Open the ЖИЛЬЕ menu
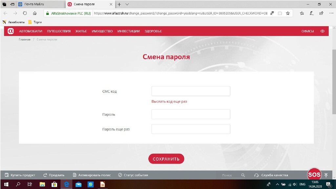 [x=81, y=31]
